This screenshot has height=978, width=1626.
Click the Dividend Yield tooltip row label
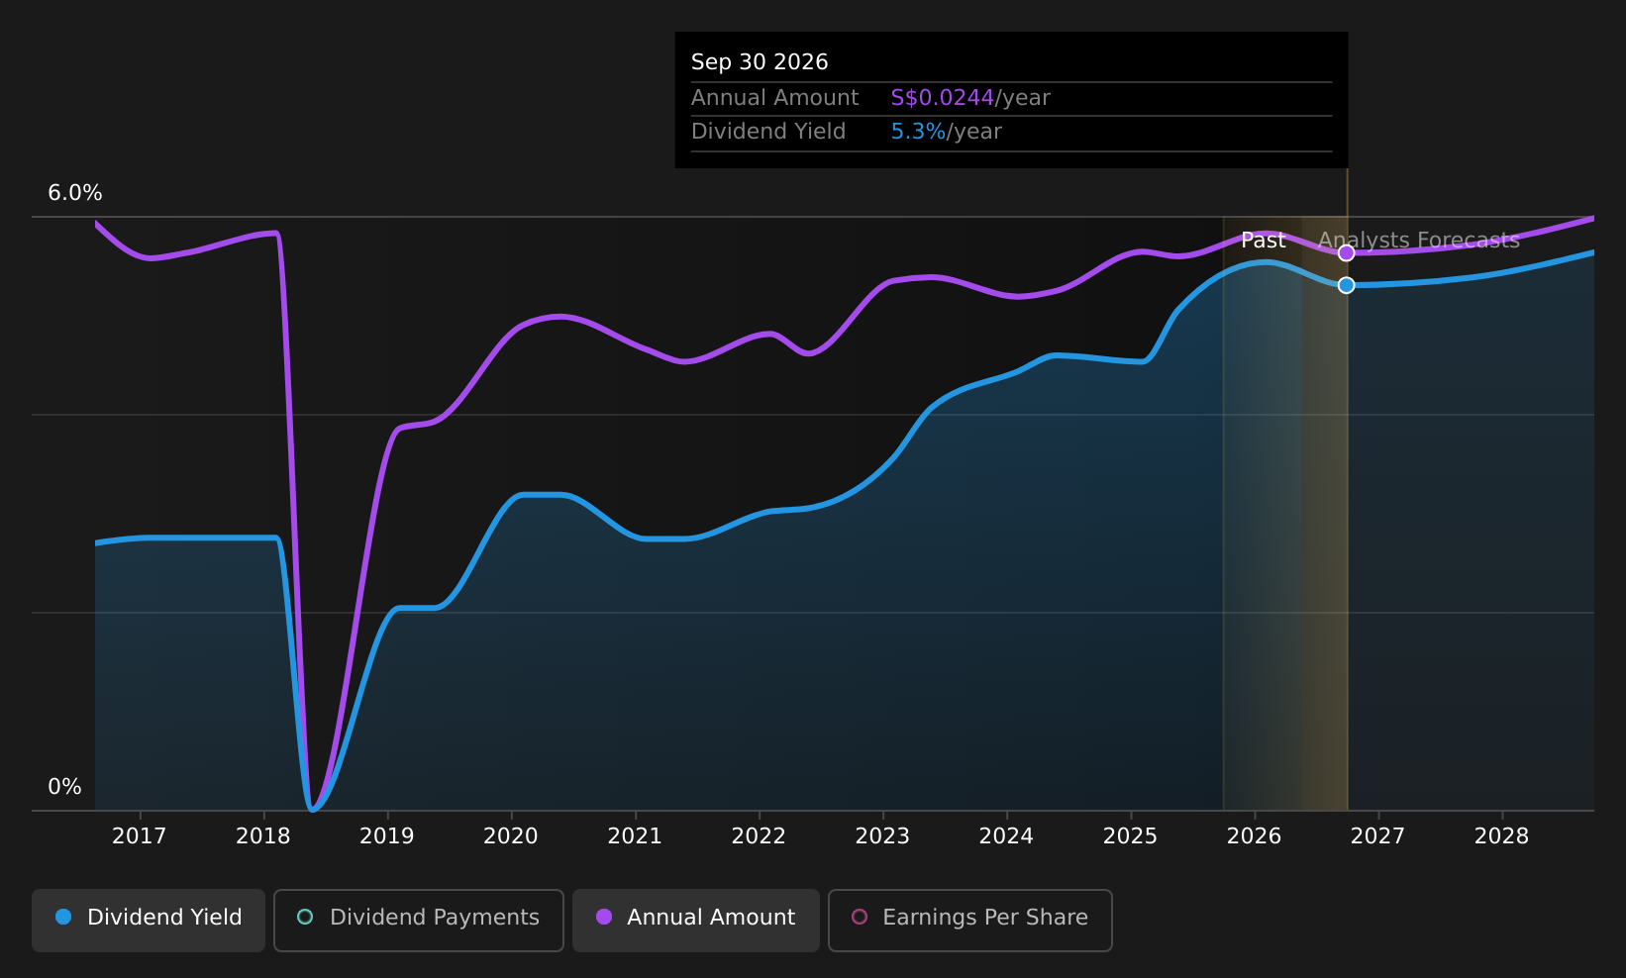coord(768,132)
